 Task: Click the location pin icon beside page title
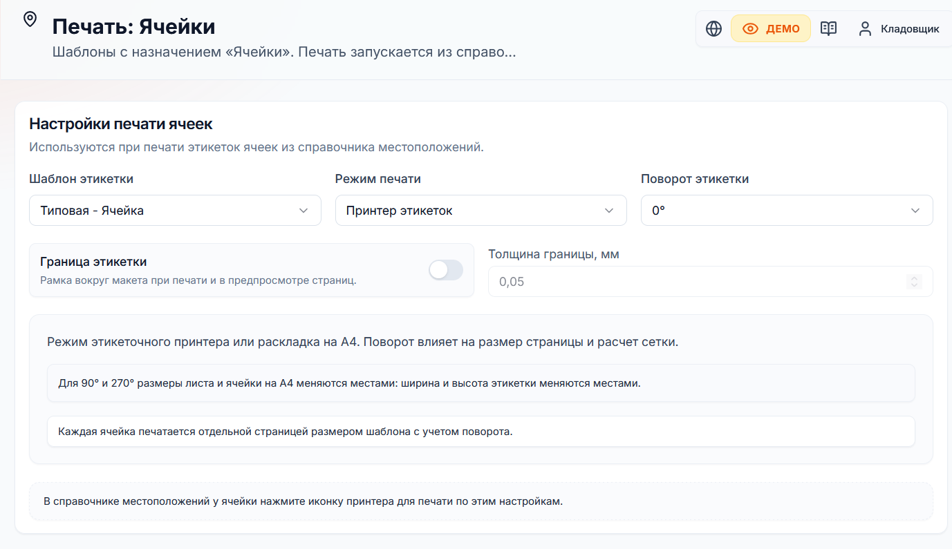(30, 19)
